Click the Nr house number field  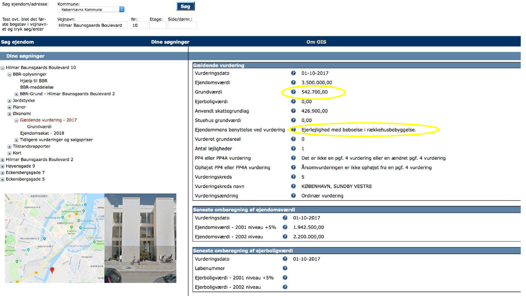pyautogui.click(x=139, y=25)
